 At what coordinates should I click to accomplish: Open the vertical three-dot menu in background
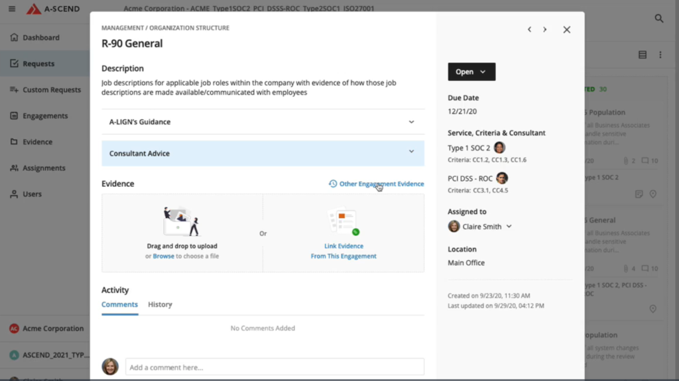coord(660,54)
